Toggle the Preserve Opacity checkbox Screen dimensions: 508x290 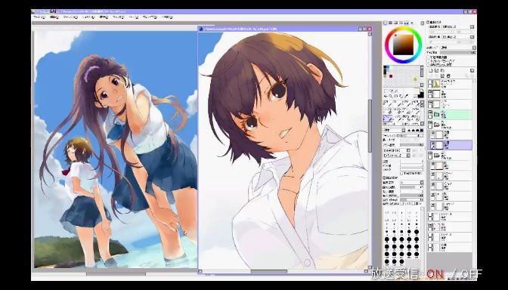coord(428,57)
